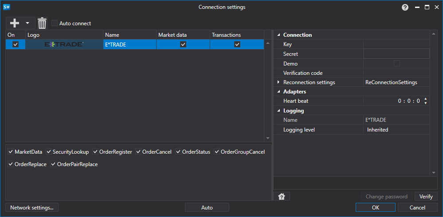Toggle the OrderStatus checkbox
The width and height of the screenshot is (443, 217).
(178, 152)
